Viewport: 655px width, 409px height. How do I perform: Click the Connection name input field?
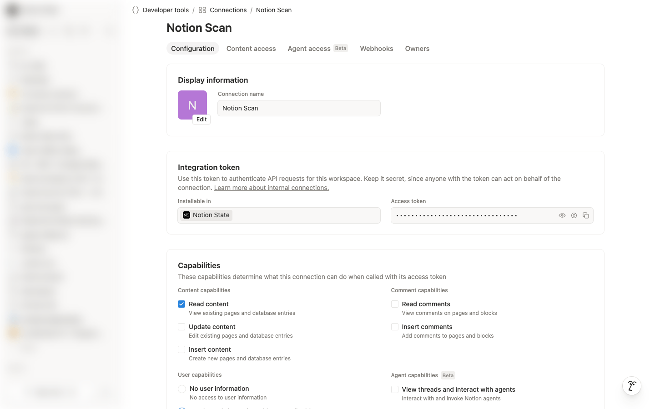pos(299,108)
